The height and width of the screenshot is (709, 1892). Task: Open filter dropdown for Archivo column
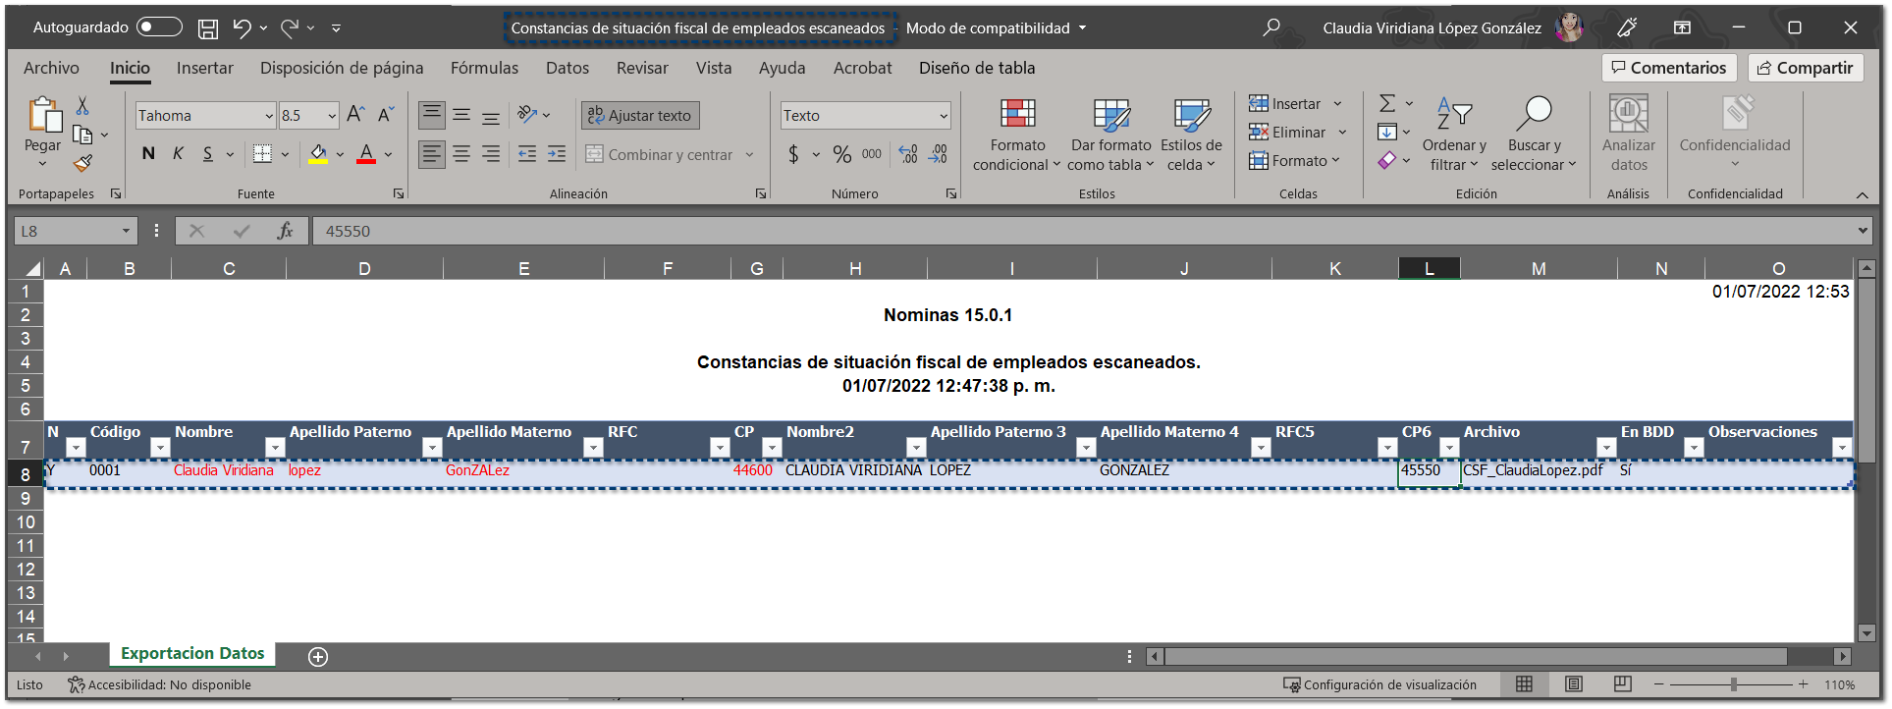point(1606,448)
